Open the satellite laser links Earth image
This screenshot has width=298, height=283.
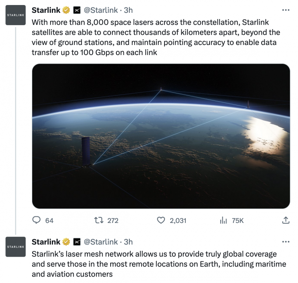coord(161,136)
